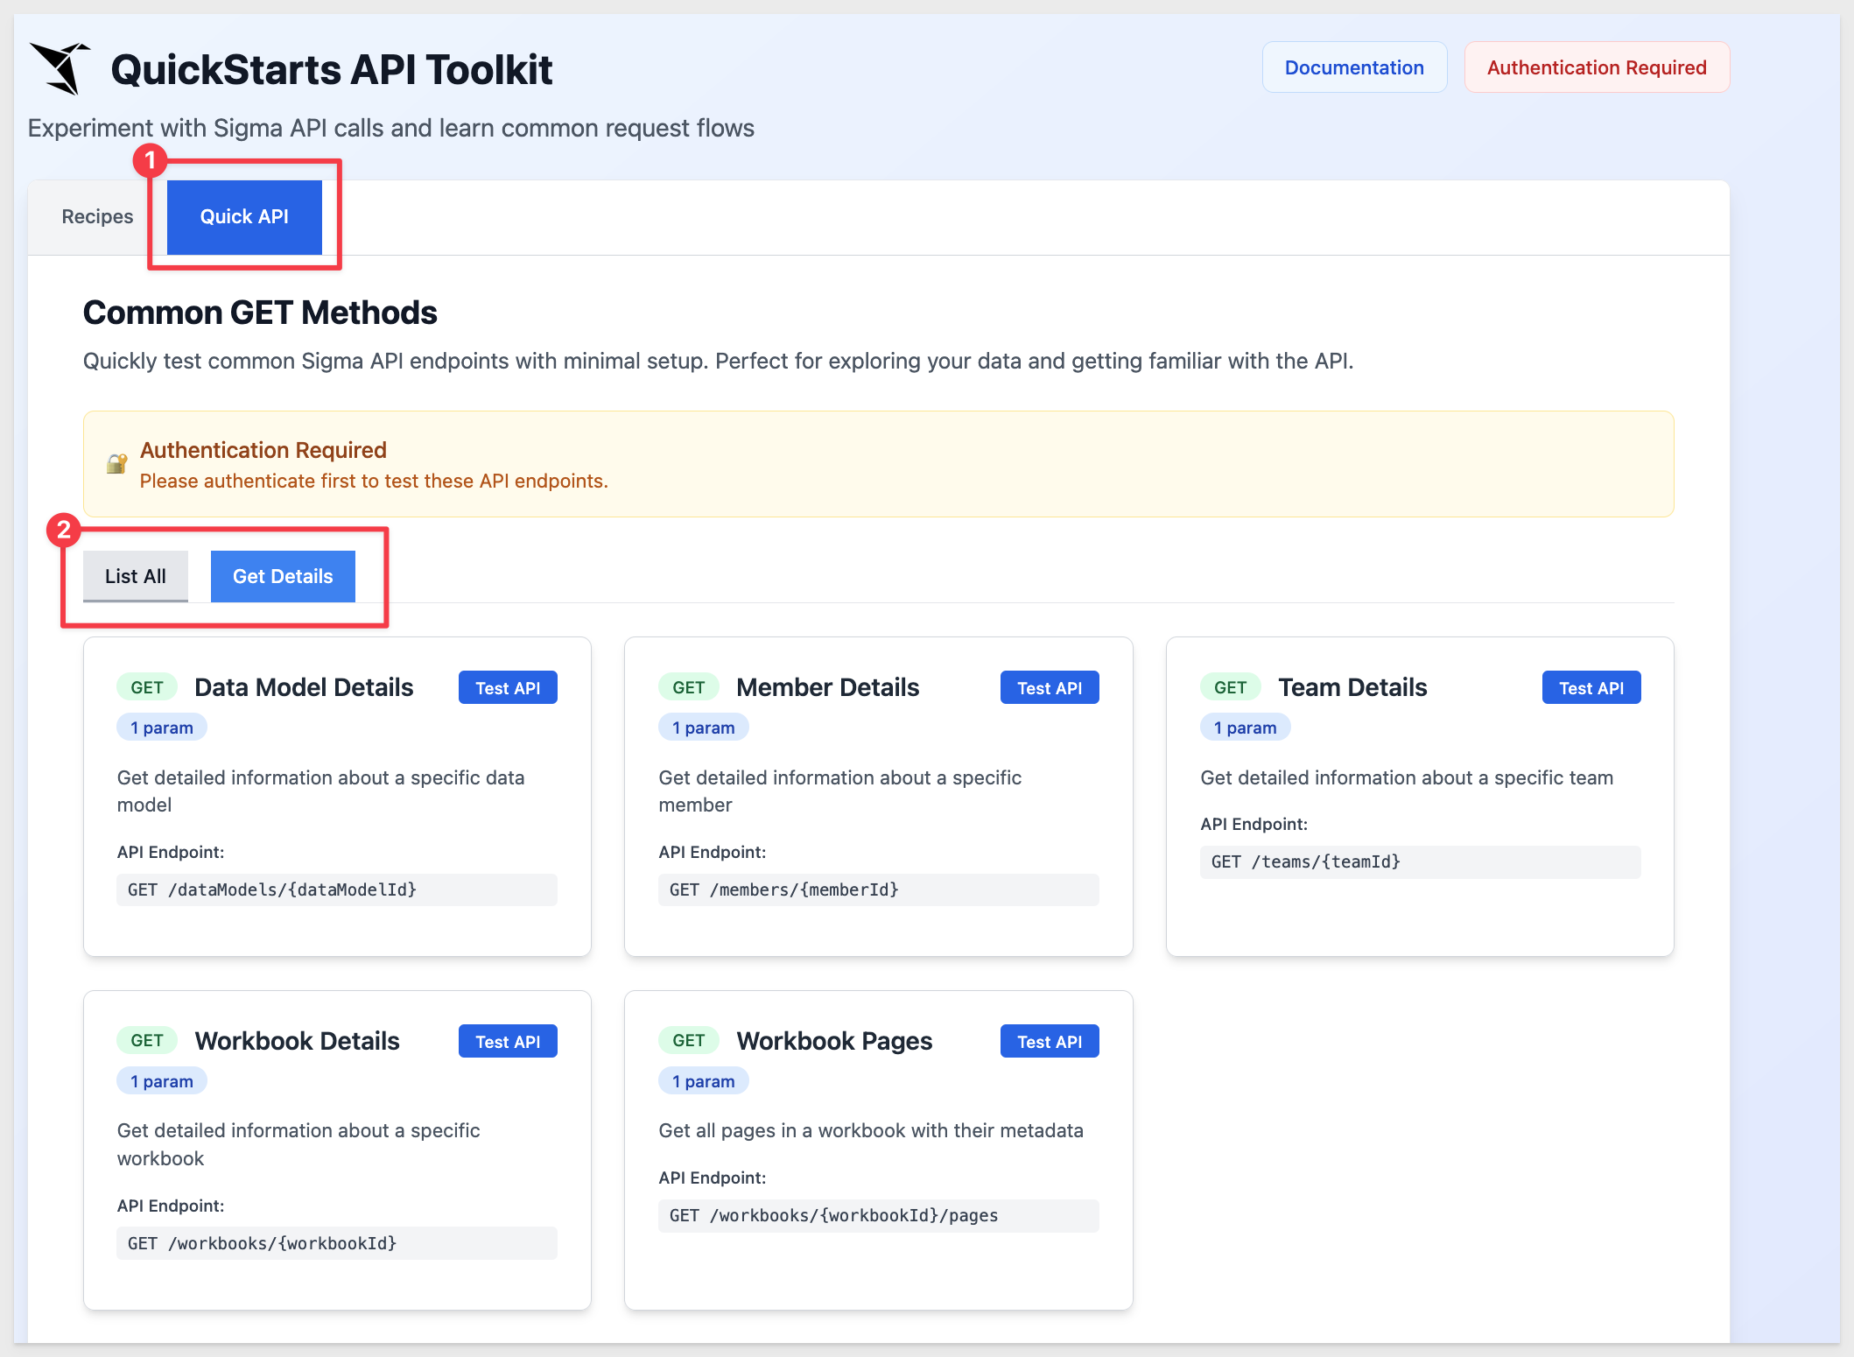This screenshot has width=1854, height=1357.
Task: Click the GET badge on Workbook Pages
Action: 688,1040
